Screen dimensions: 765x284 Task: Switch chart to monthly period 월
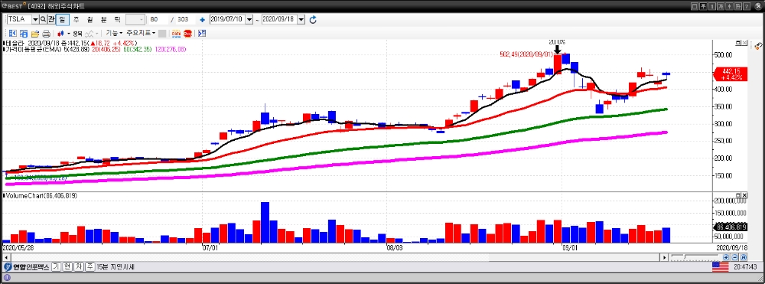90,19
